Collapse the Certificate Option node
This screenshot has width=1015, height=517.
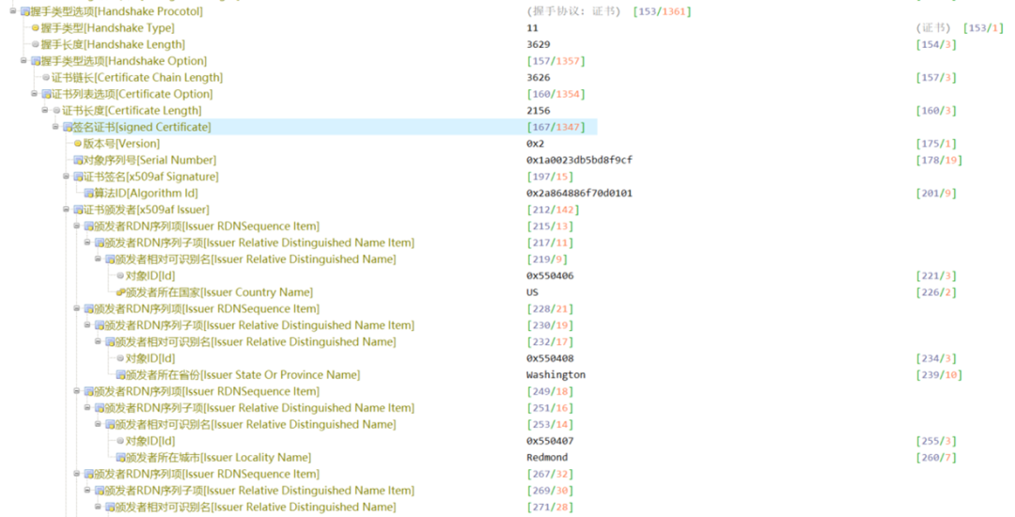(35, 94)
